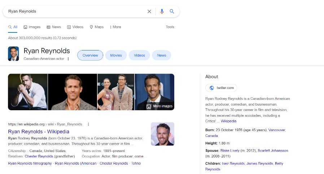
Task: Open the Chester Reynolds sitelink at bottom
Action: (114, 164)
